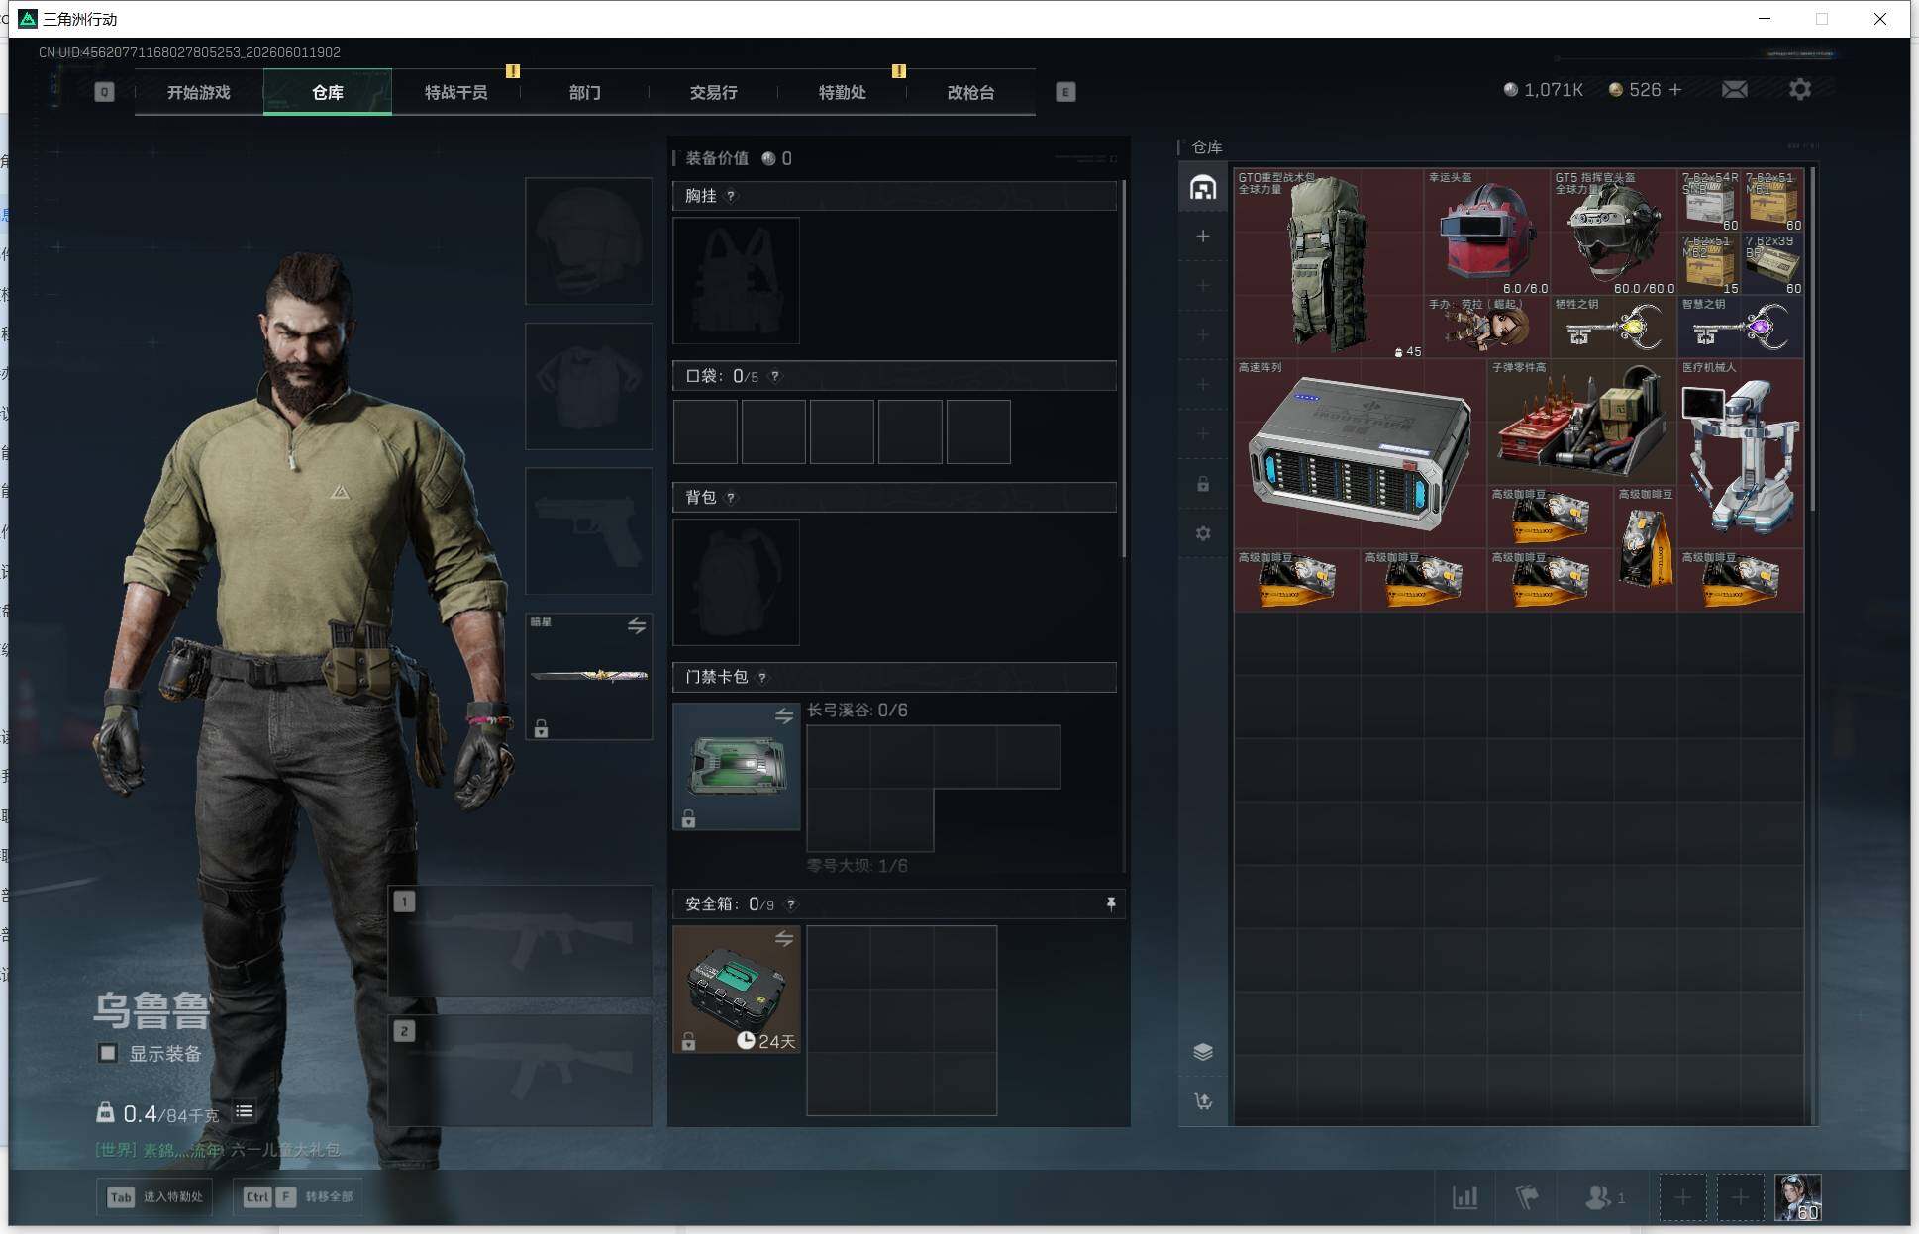The image size is (1919, 1234).
Task: Expand the weight details list icon
Action: 244,1112
